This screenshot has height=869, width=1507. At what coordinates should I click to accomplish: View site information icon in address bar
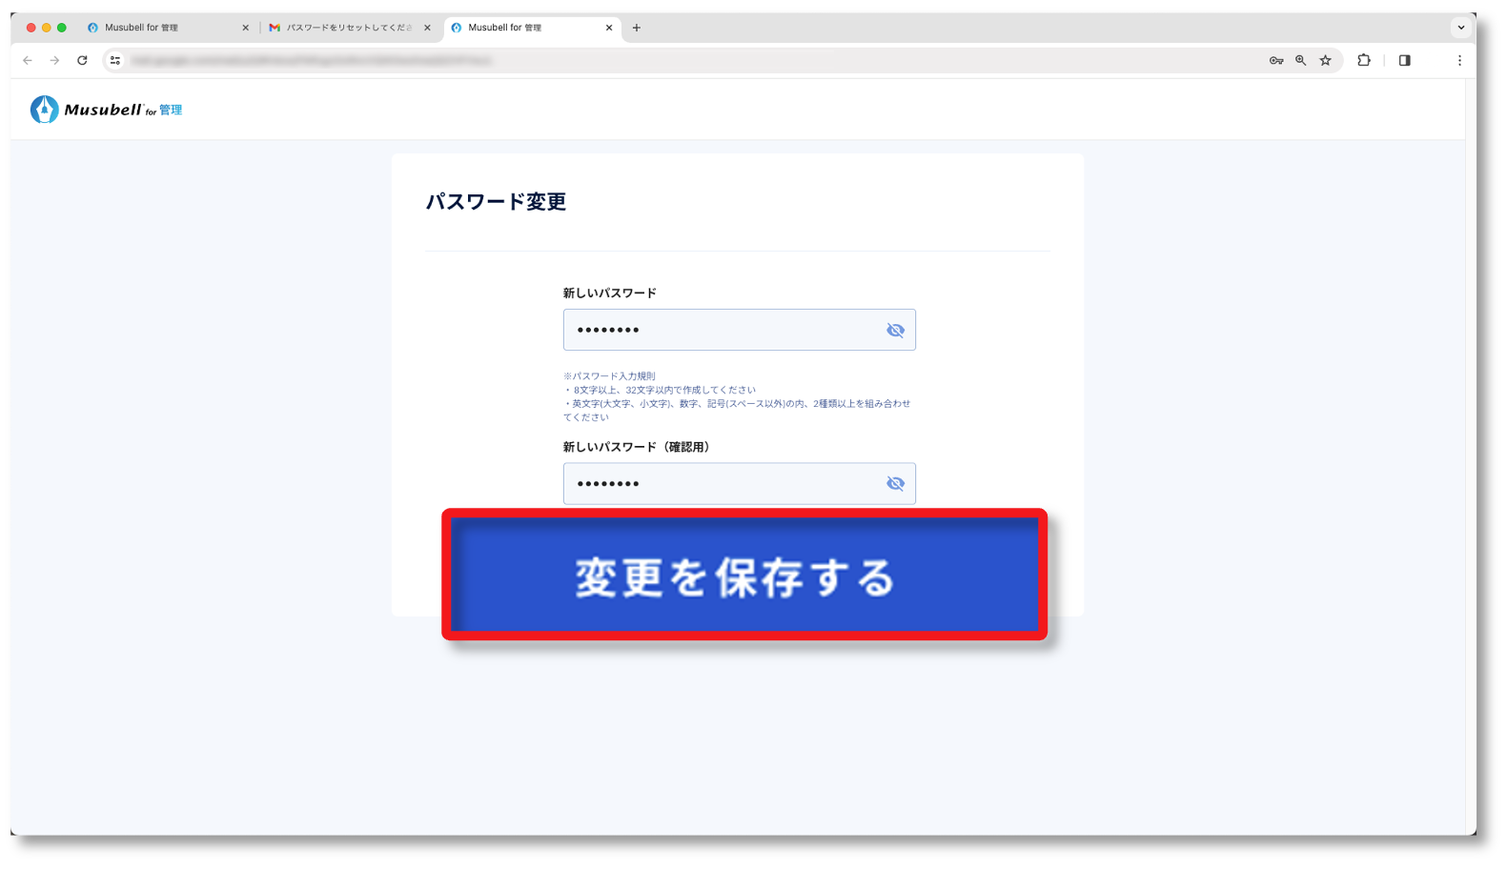coord(115,60)
